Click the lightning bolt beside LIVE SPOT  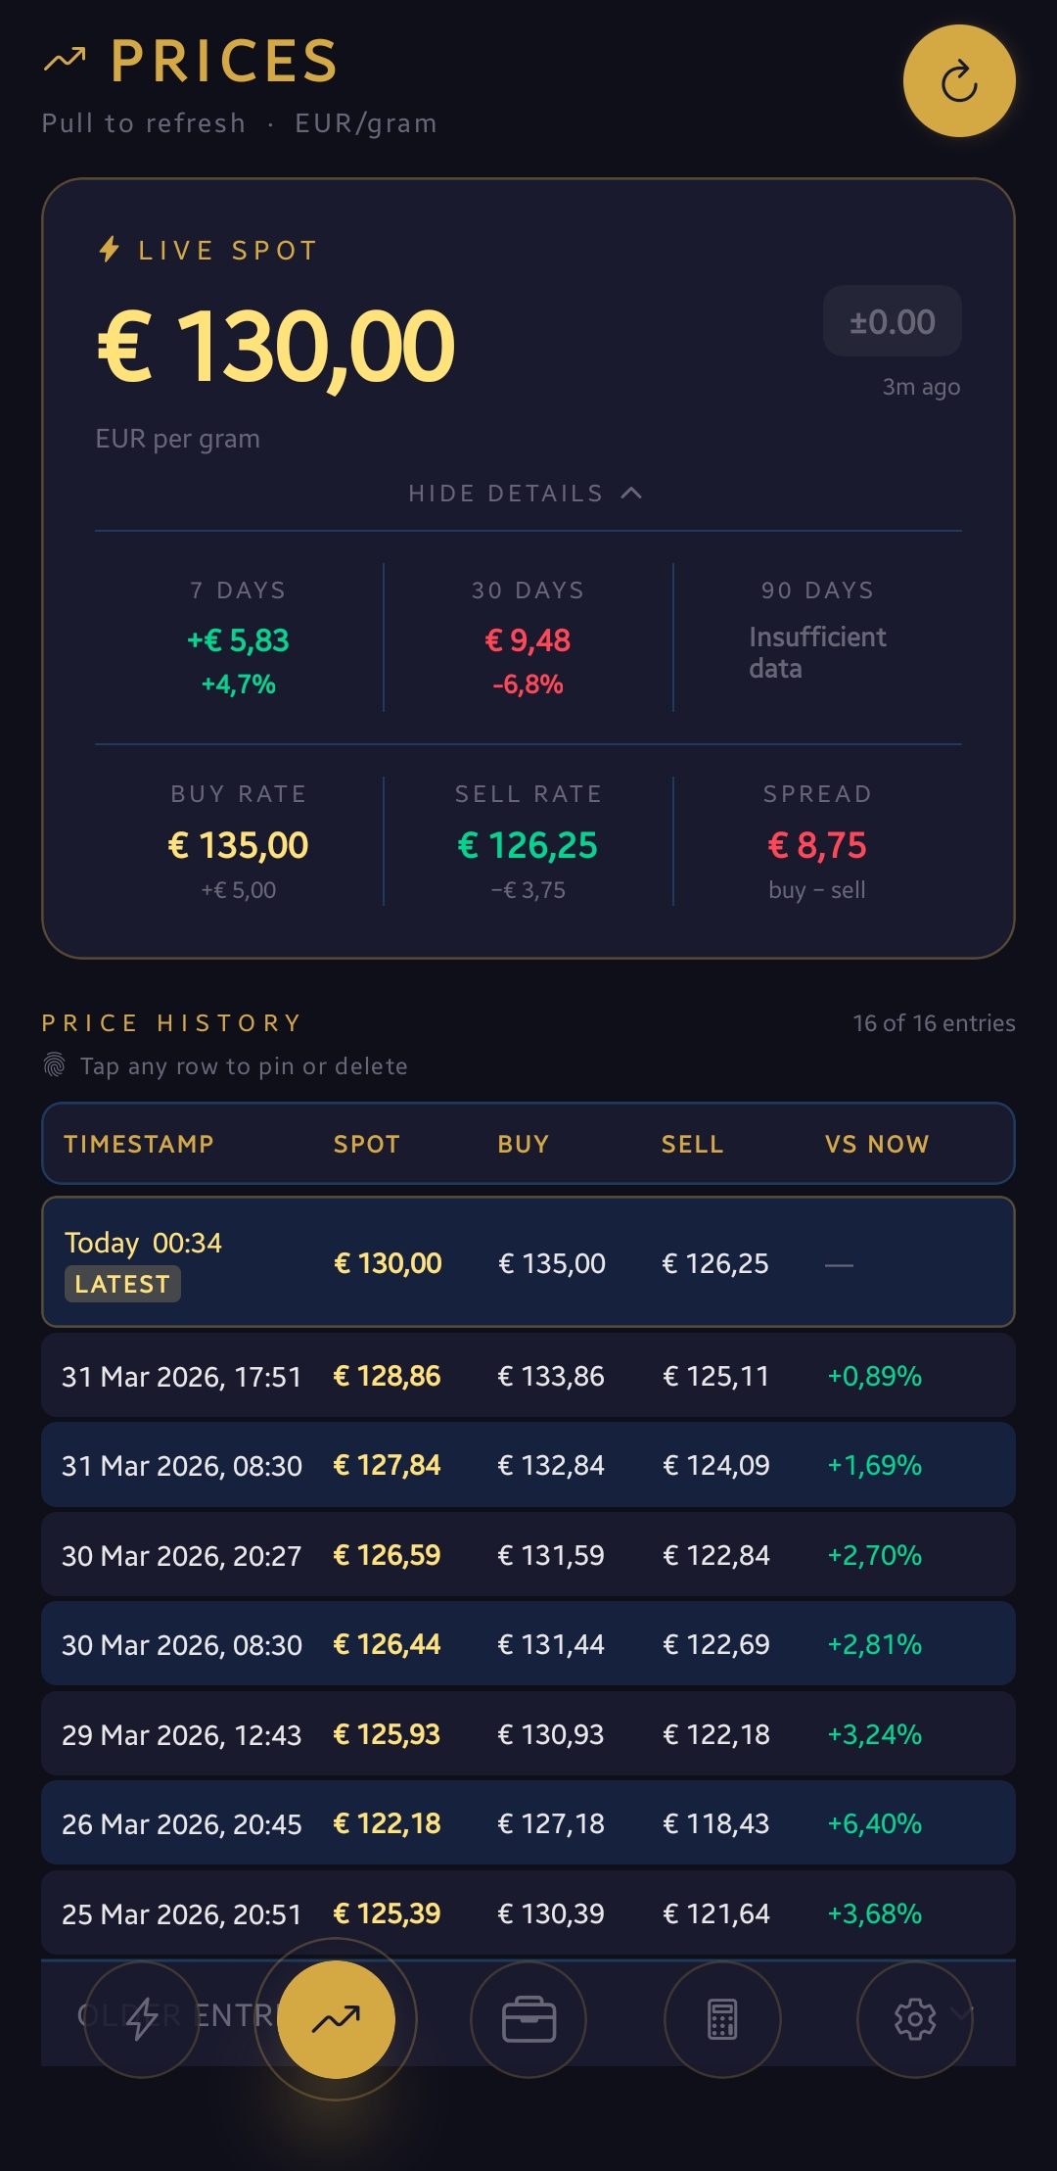point(110,250)
